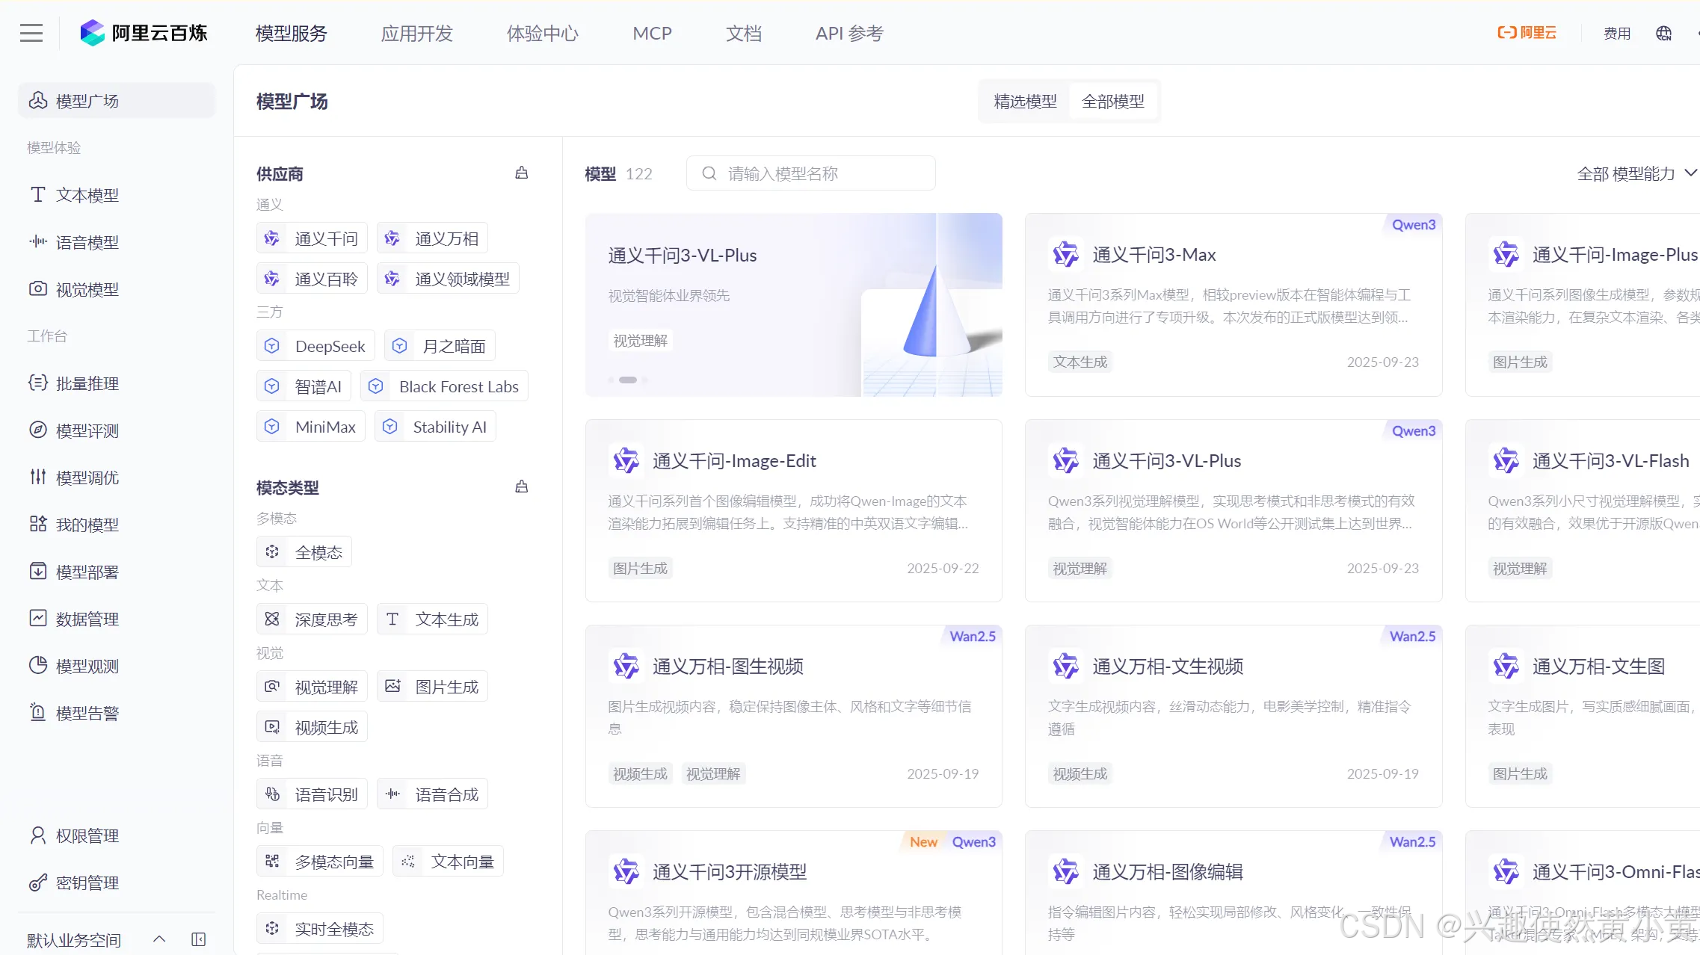Toggle the 月之暗面 supplier filter
Viewport: 1700px width, 955px height.
coord(440,346)
